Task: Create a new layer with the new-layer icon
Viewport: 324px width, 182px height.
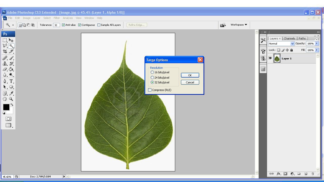Action: (306, 174)
